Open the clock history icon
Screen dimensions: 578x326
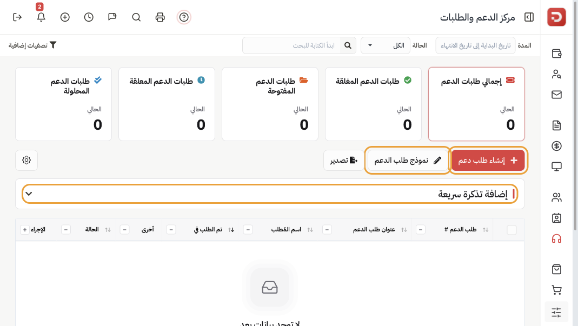coord(89,17)
